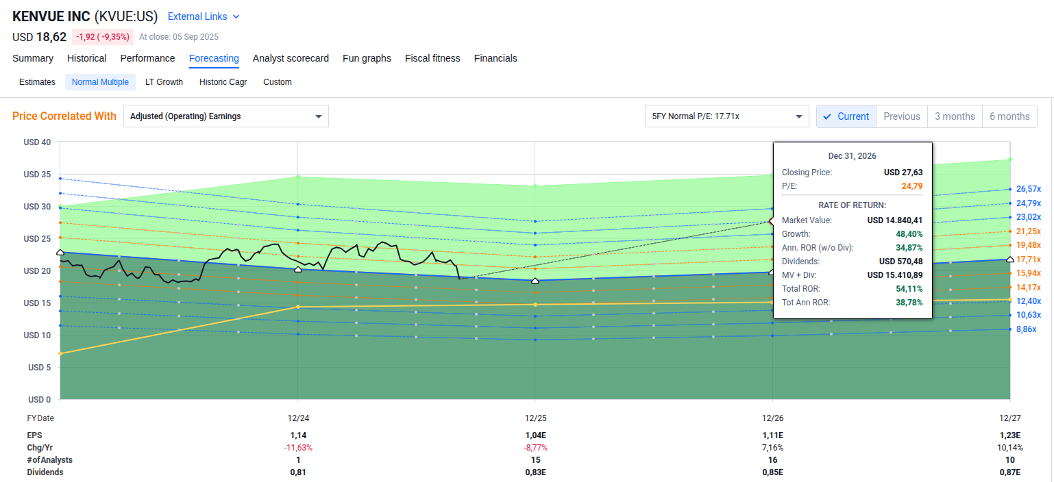Click the 12/25 fiscal year date label
Image resolution: width=1054 pixels, height=482 pixels.
coord(535,418)
